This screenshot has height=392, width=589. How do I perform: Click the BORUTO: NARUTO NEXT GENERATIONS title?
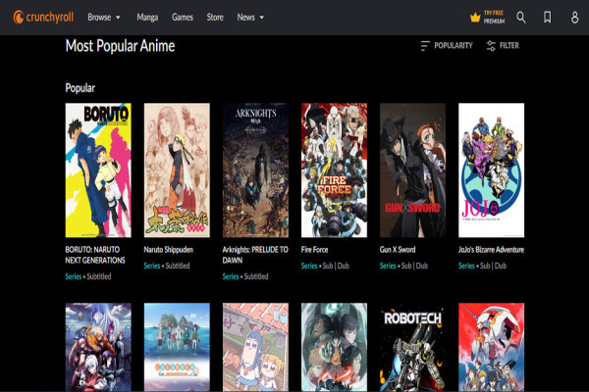coord(95,255)
